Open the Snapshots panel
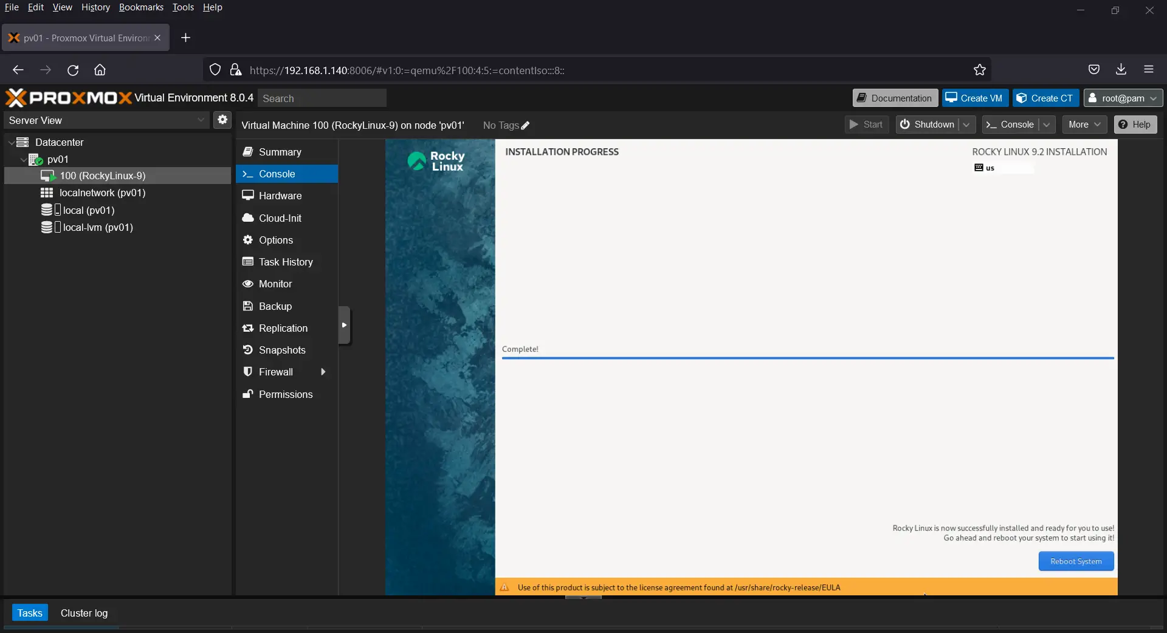The image size is (1167, 633). 287,350
